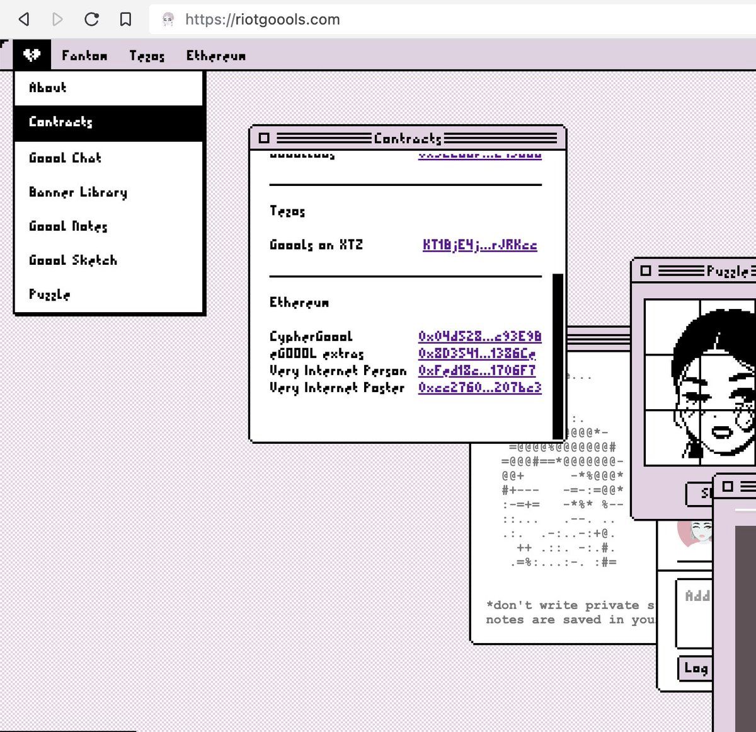Click Very Internet Poster contract link

point(480,387)
